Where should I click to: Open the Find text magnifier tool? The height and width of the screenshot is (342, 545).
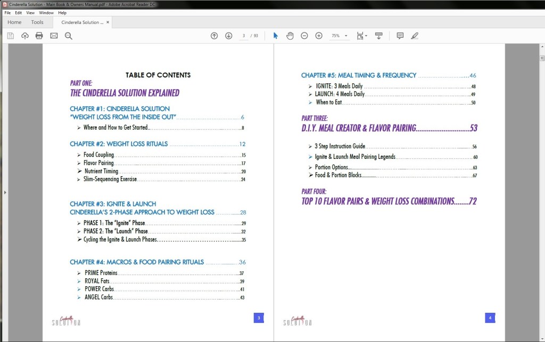pos(69,36)
